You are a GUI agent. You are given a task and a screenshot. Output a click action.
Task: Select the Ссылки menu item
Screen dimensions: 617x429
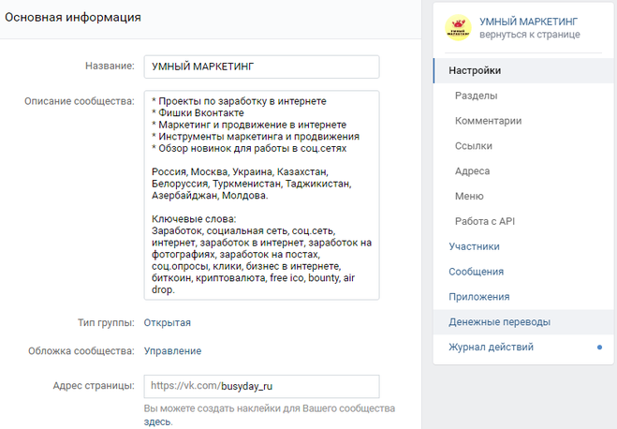click(475, 146)
